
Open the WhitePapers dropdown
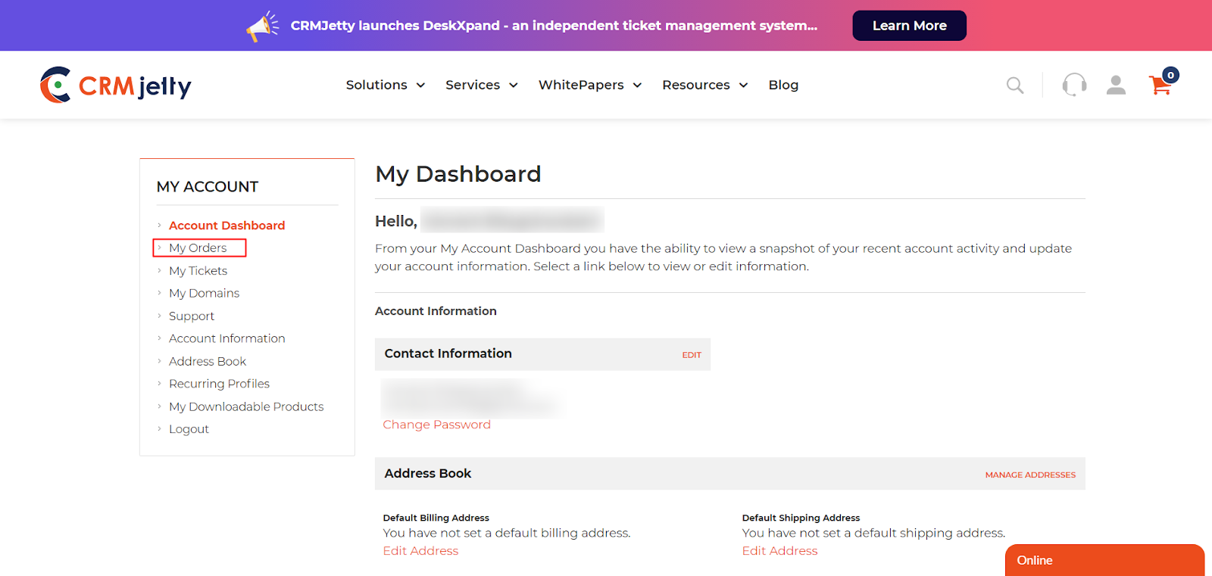(589, 85)
